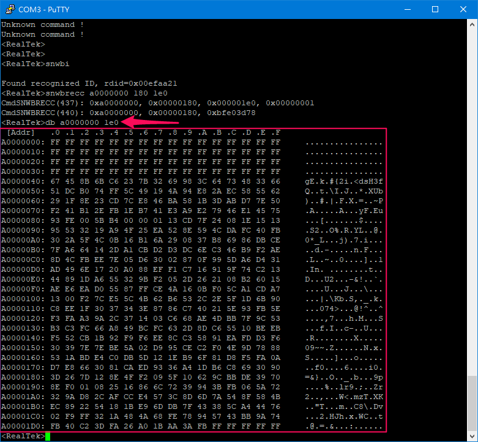Click the first 'Unknown command !' line

(43, 24)
